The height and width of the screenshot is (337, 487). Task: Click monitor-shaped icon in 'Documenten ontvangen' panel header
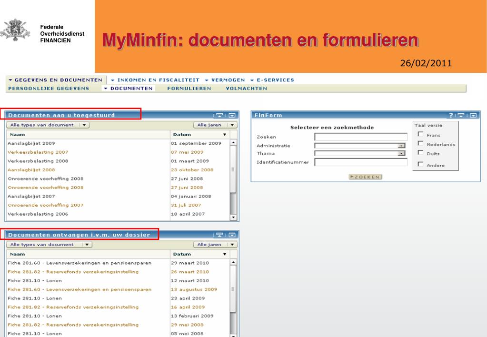click(x=219, y=235)
